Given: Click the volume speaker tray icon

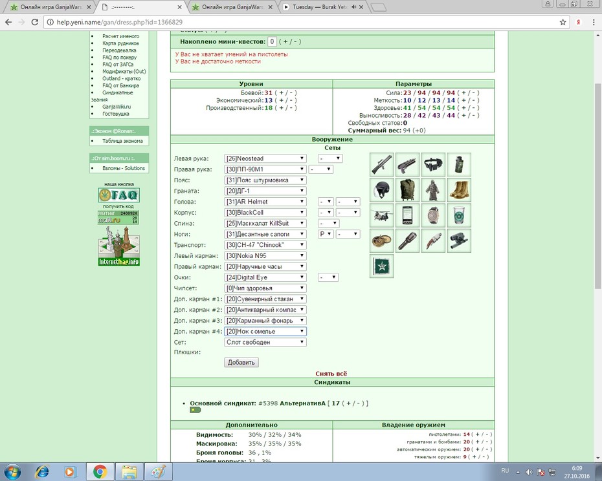Looking at the screenshot, I should click(x=529, y=472).
